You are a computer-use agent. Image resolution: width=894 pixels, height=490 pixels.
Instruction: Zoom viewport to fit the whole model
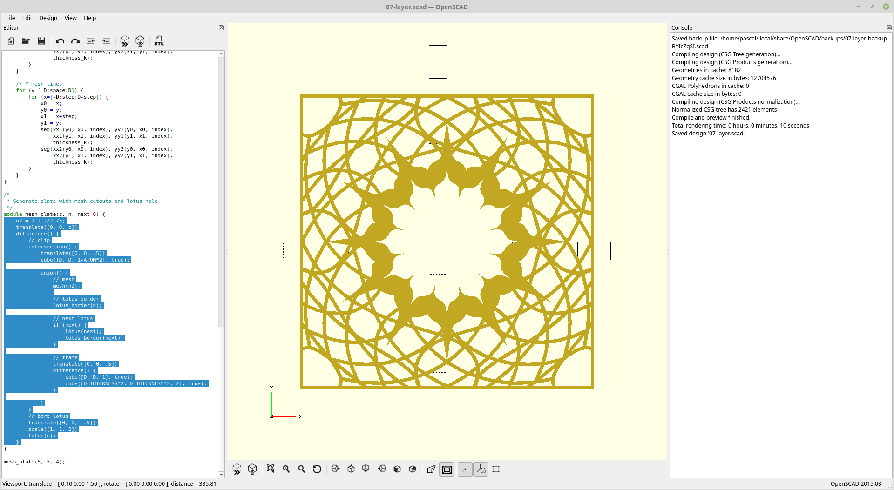(x=271, y=469)
